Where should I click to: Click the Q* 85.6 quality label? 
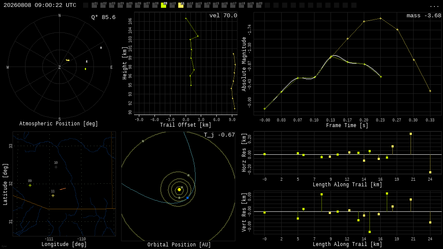point(103,17)
